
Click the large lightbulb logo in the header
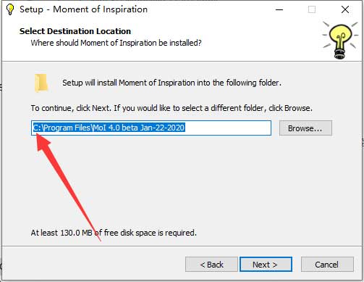(x=340, y=40)
